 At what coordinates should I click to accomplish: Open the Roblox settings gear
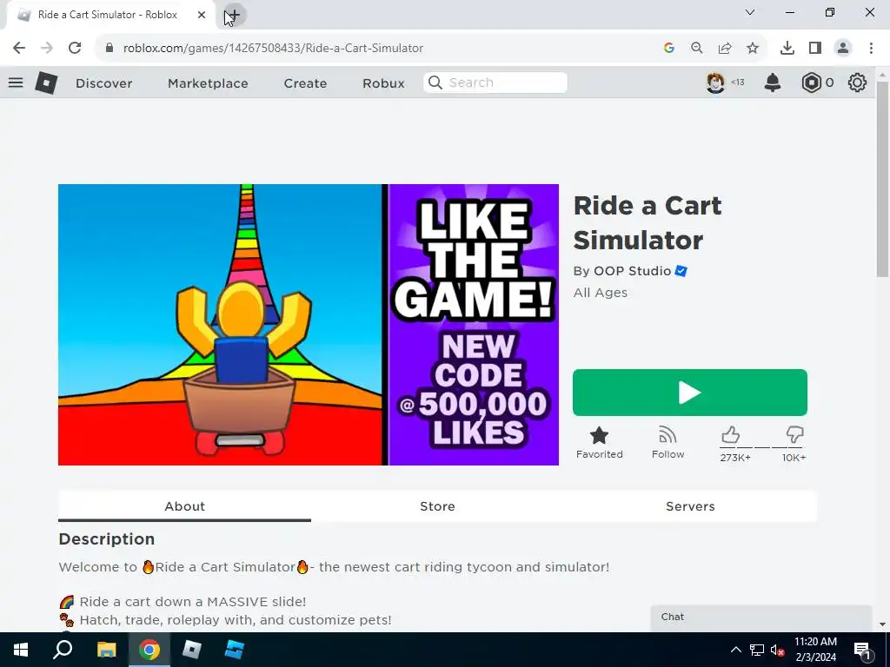[x=857, y=83]
